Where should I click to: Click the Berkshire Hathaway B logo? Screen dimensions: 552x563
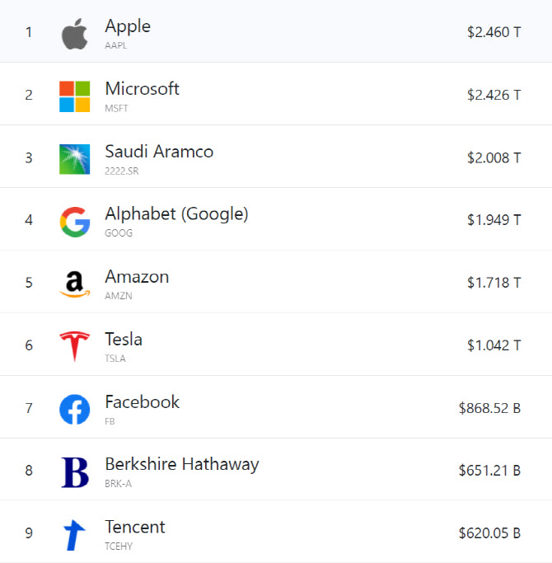[75, 472]
